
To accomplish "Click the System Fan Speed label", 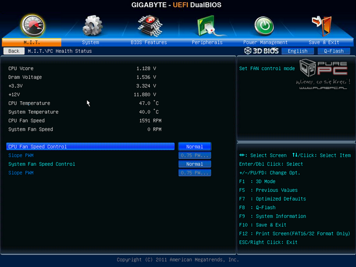I will click(31, 129).
